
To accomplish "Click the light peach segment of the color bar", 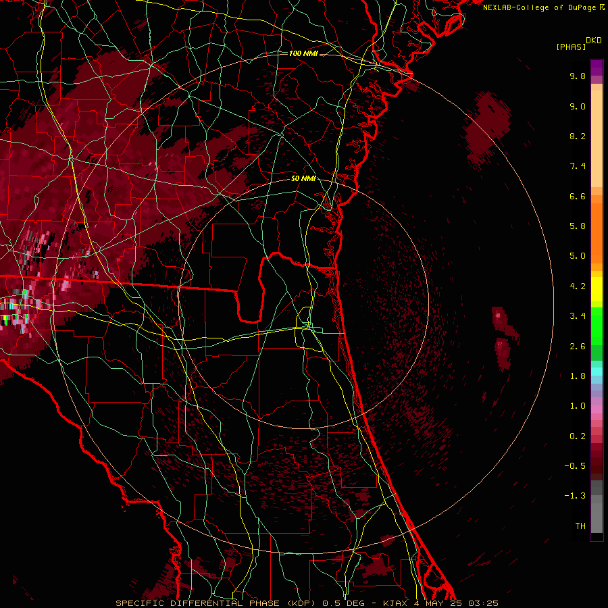I will click(x=597, y=138).
